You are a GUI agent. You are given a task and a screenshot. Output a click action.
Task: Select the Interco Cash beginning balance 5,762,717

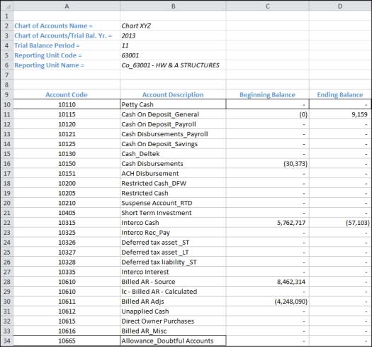pyautogui.click(x=268, y=223)
